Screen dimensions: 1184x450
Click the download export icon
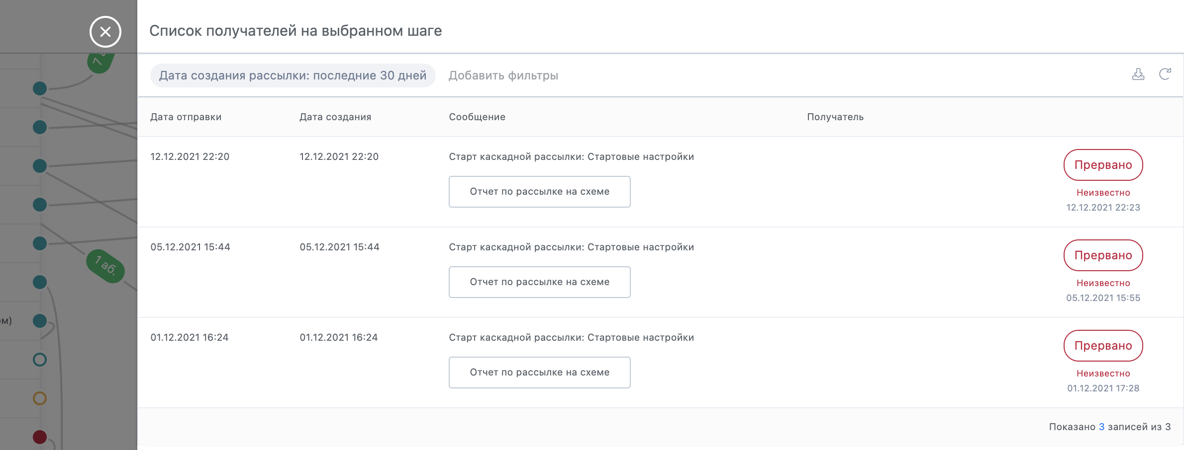pos(1138,75)
